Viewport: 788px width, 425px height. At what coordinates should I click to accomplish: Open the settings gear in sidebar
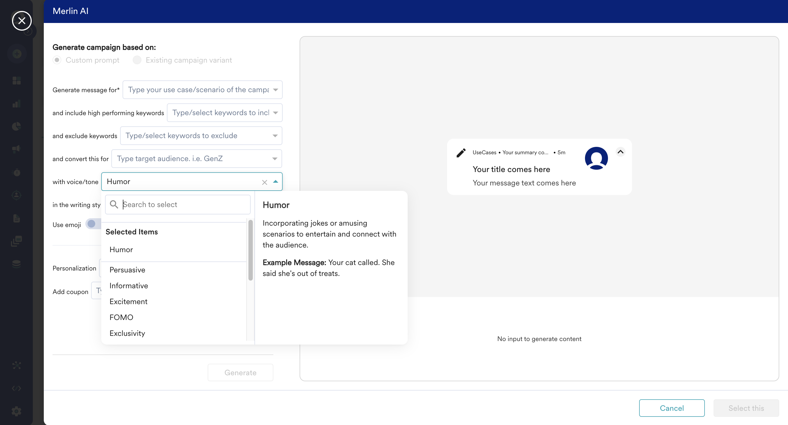[16, 411]
